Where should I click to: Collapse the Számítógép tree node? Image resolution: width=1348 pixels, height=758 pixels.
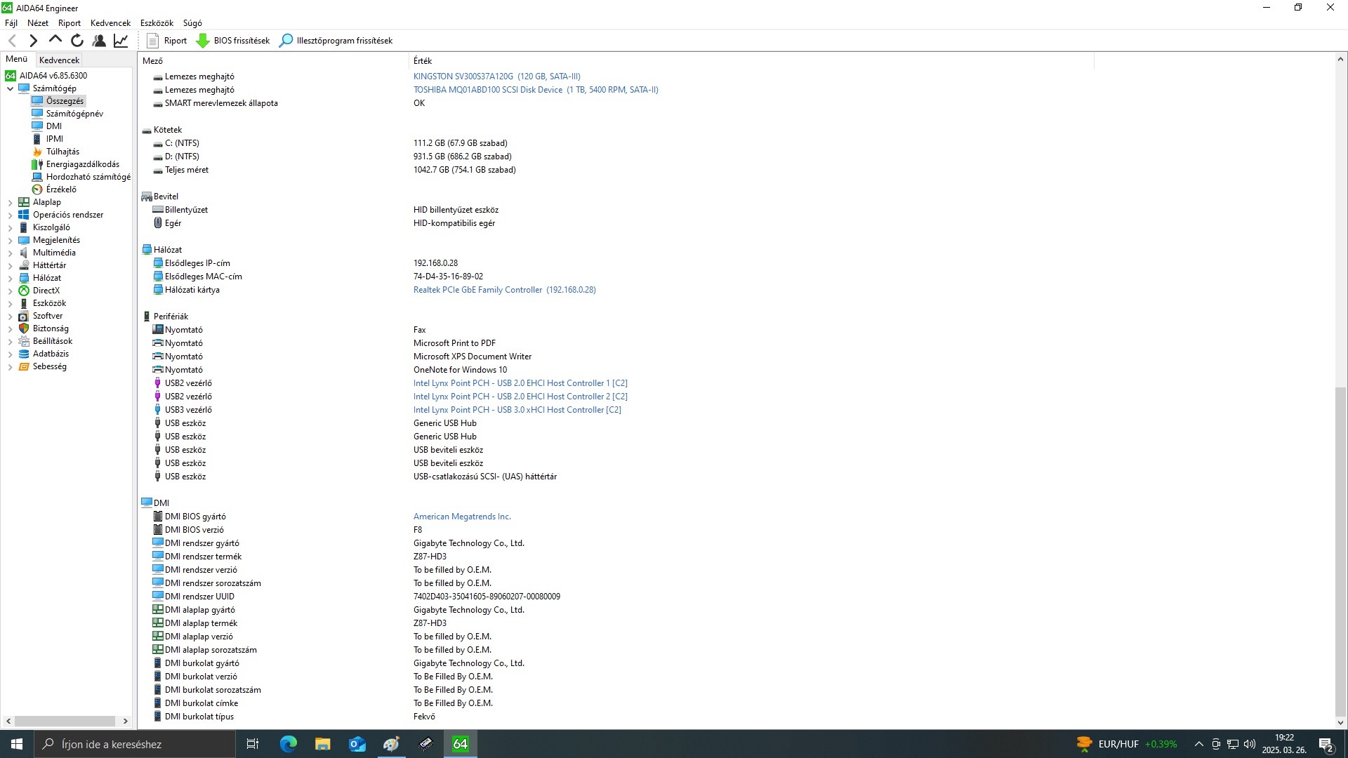click(10, 88)
